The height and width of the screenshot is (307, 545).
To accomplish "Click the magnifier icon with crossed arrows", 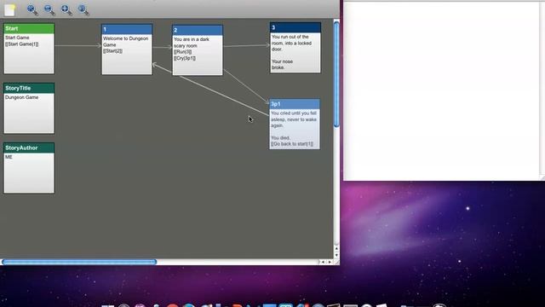I will 32,9.
